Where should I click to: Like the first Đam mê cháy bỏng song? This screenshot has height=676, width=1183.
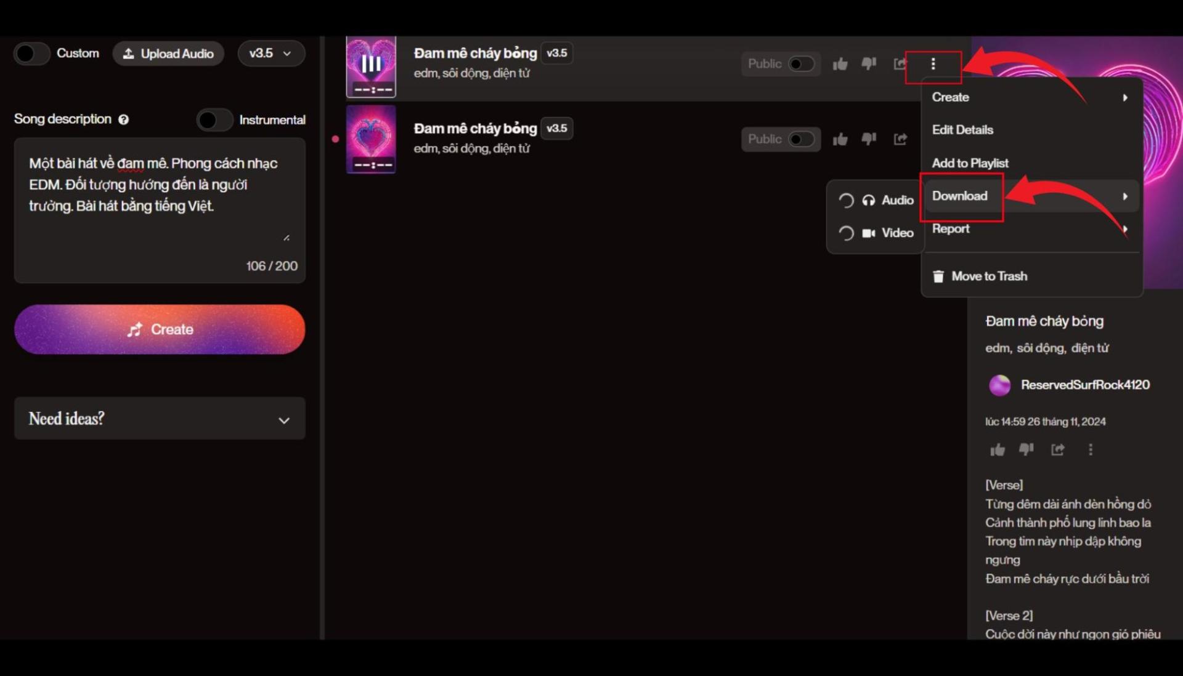click(840, 64)
